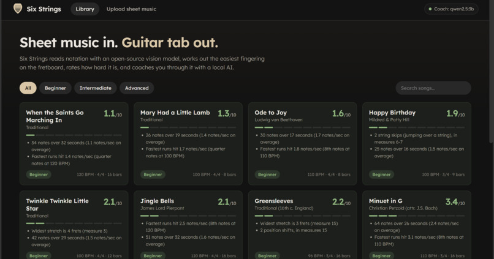This screenshot has height=259, width=494.
Task: Filter songs by Advanced
Action: click(x=137, y=88)
